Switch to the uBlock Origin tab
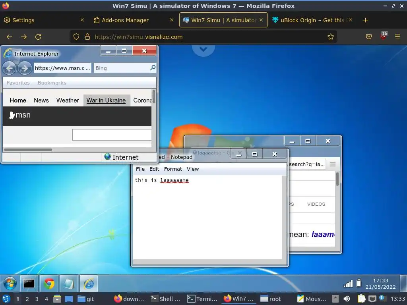The height and width of the screenshot is (305, 407). tap(312, 20)
